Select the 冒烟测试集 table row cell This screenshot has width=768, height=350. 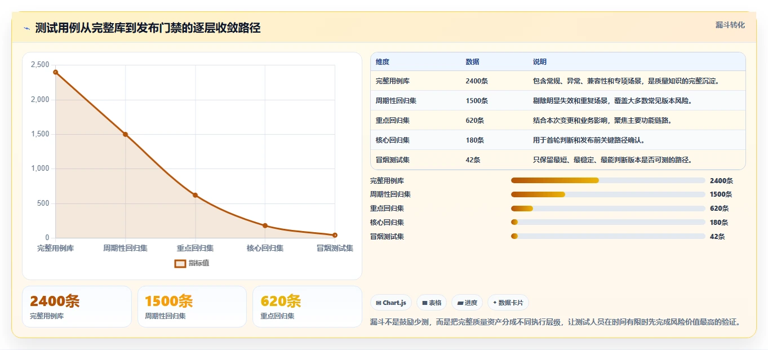[x=393, y=160]
